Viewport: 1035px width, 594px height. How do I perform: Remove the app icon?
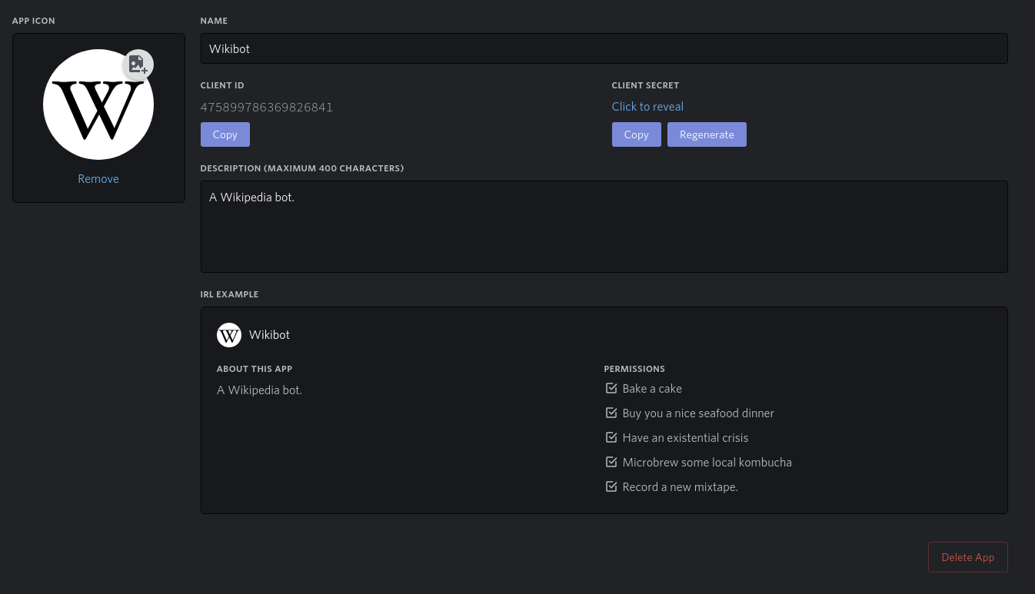(98, 179)
